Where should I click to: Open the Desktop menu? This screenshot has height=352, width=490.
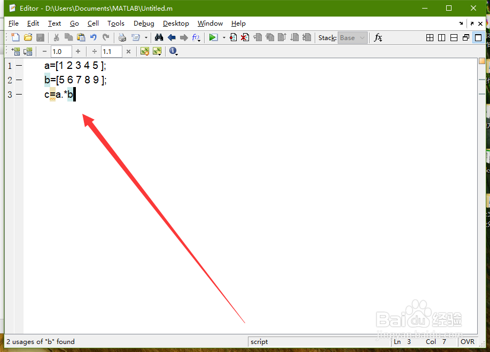point(176,24)
